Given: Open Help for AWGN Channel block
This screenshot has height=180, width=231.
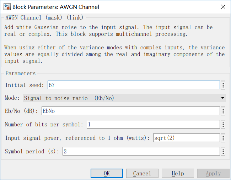Looking at the screenshot, I should pyautogui.click(x=178, y=173).
